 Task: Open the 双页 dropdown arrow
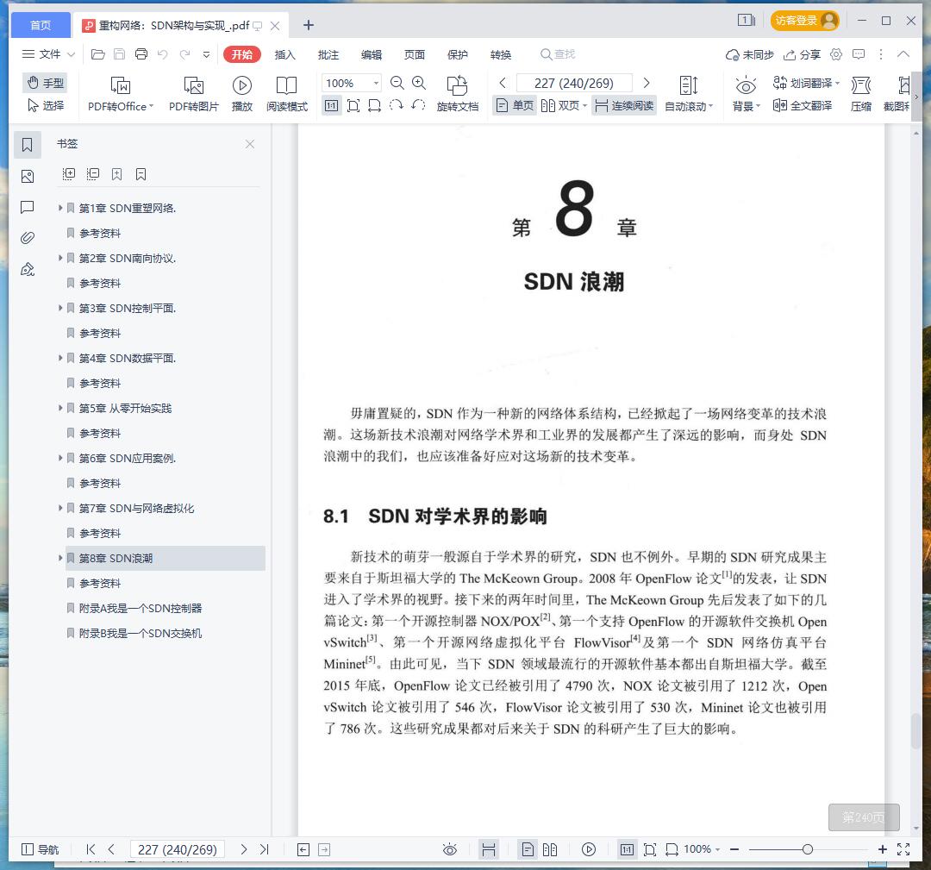click(584, 106)
